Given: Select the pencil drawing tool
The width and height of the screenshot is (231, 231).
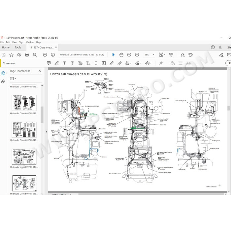Looking at the screenshot, I should 112,63.
